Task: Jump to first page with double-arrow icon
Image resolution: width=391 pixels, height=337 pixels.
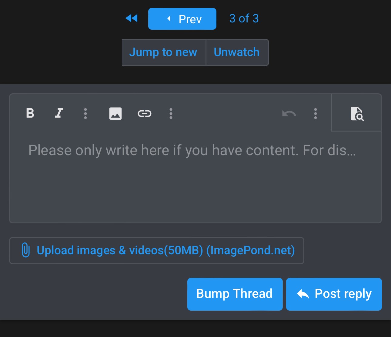Action: (132, 18)
